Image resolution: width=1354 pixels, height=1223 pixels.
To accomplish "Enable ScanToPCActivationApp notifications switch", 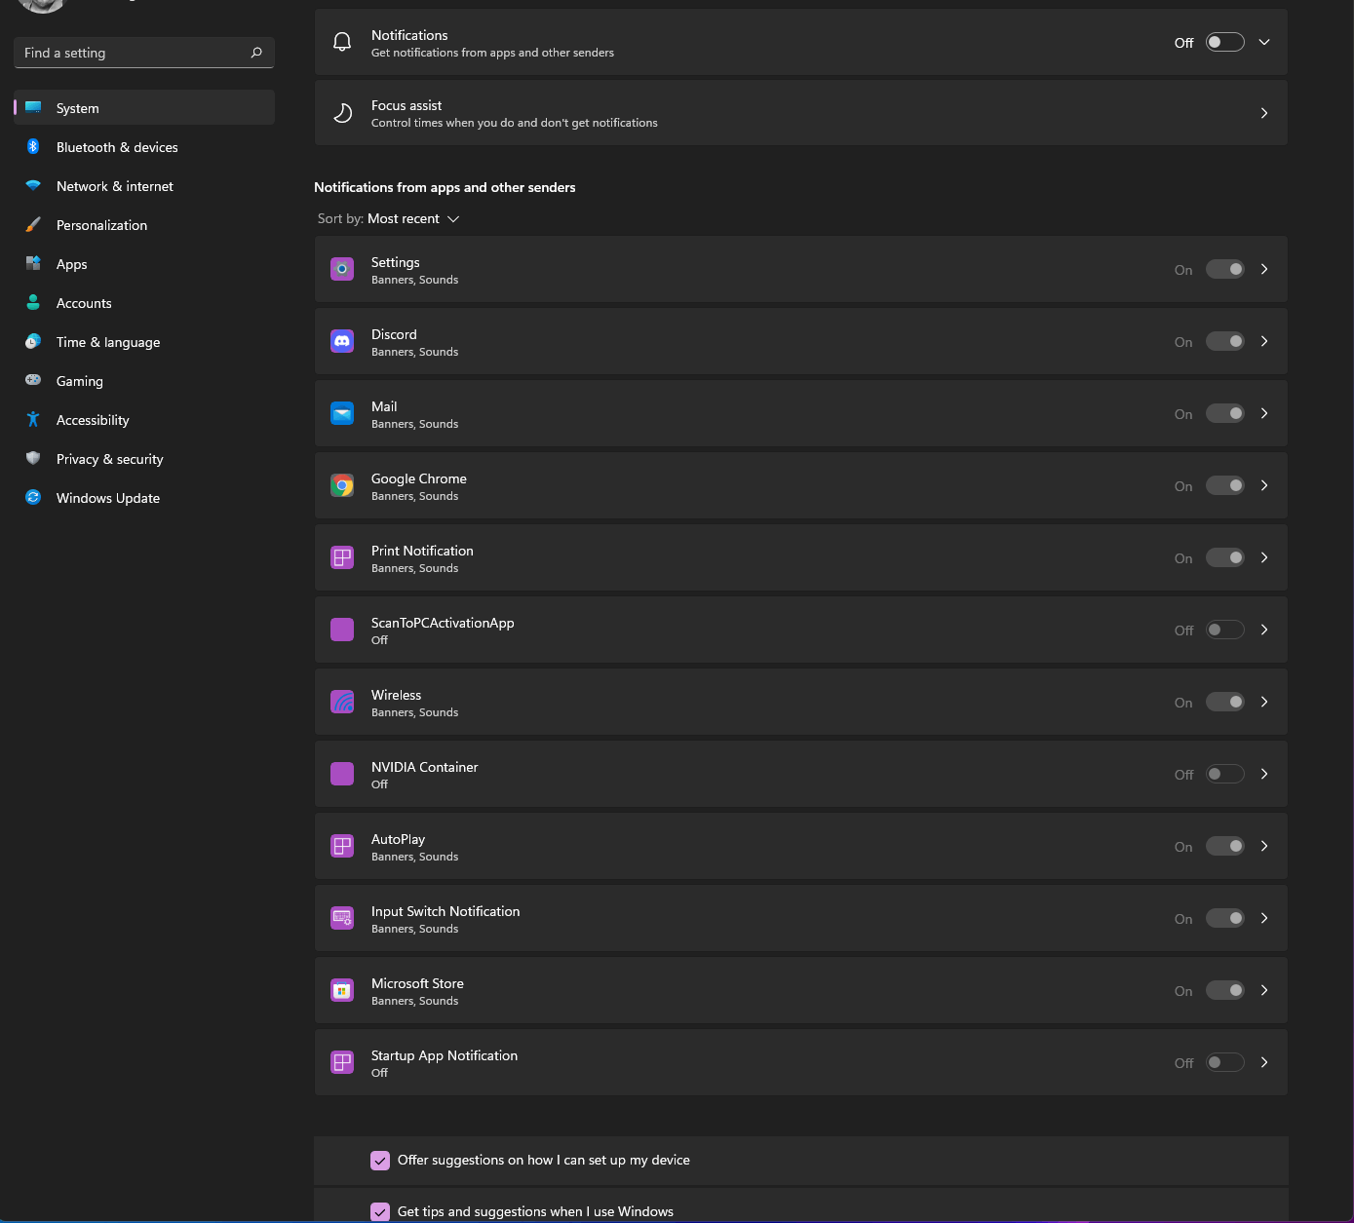I will point(1225,630).
